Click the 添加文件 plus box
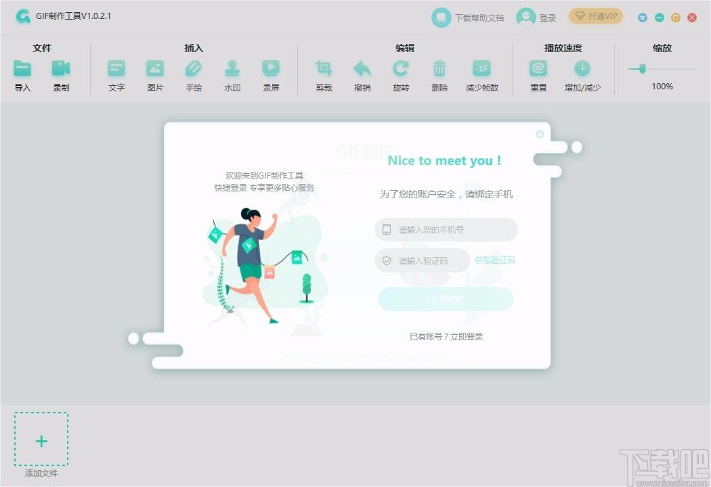This screenshot has width=711, height=487. click(41, 439)
